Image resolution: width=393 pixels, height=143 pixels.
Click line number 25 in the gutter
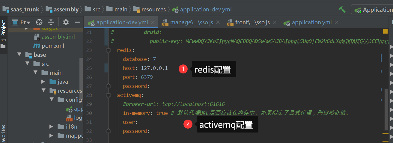point(89,68)
